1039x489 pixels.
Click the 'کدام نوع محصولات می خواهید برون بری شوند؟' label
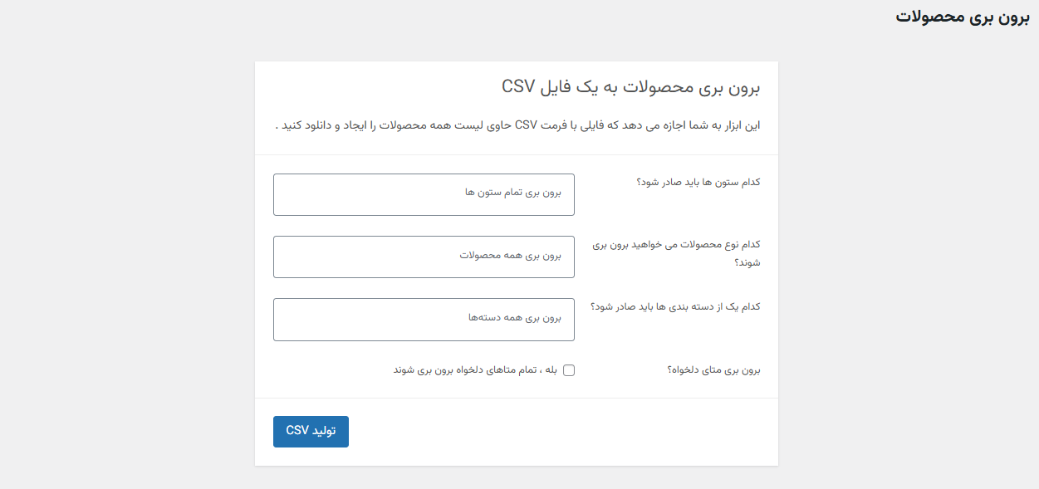pyautogui.click(x=678, y=253)
